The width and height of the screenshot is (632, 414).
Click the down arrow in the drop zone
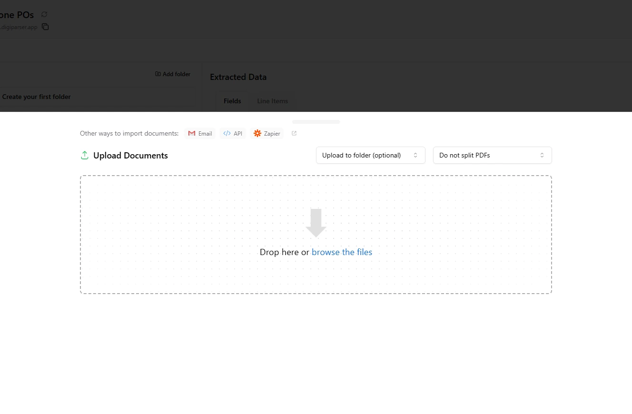click(x=316, y=223)
